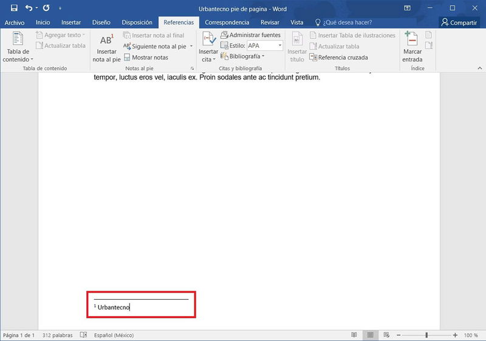Click Marcar entrada

point(412,47)
